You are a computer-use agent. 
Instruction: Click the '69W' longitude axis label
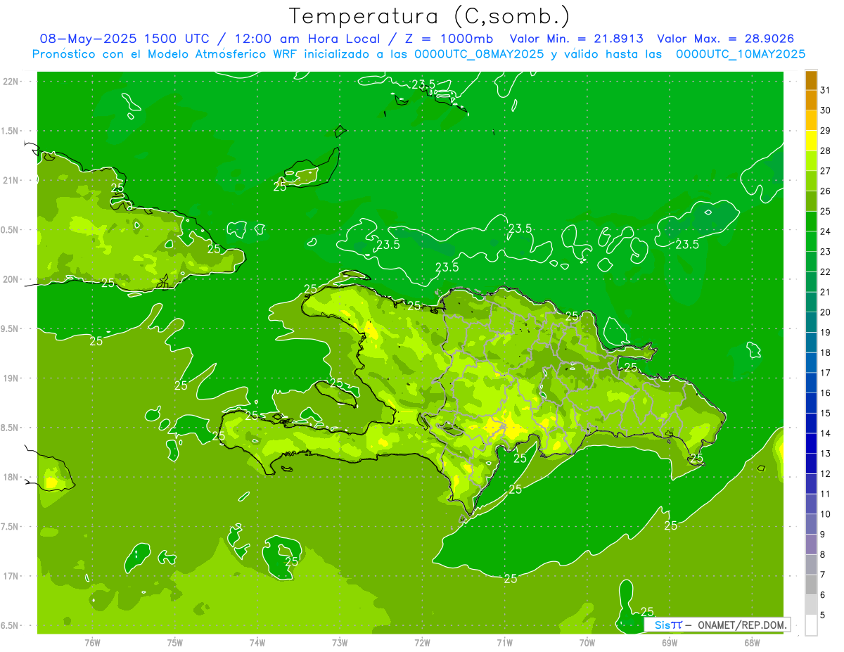pos(670,643)
